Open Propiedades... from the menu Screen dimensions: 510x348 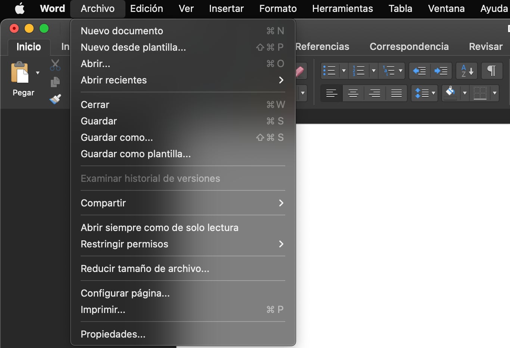click(x=113, y=334)
